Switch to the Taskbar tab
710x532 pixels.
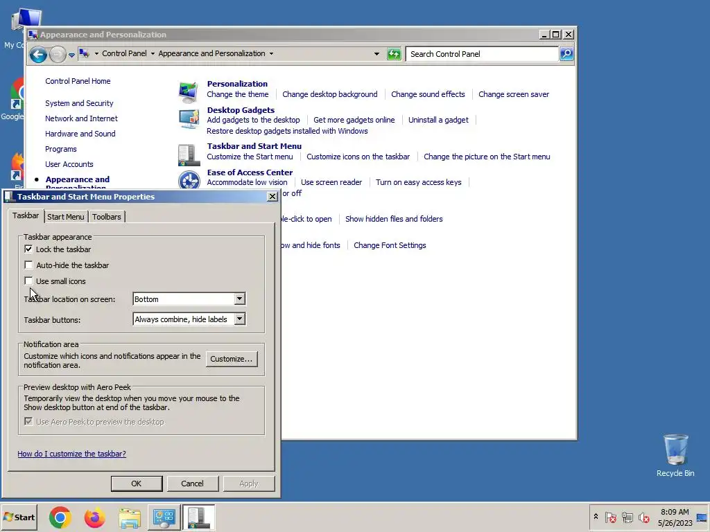[x=26, y=216]
